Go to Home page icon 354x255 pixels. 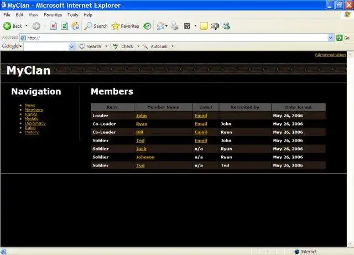[x=75, y=26]
